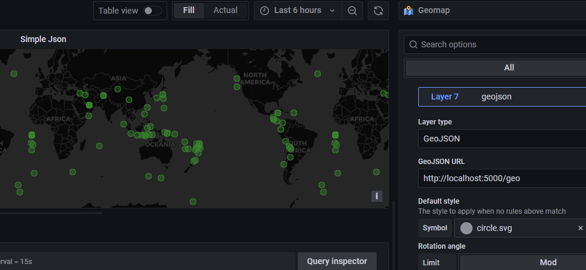This screenshot has height=270, width=586.
Task: Click the ASIA map label
Action: (119, 79)
